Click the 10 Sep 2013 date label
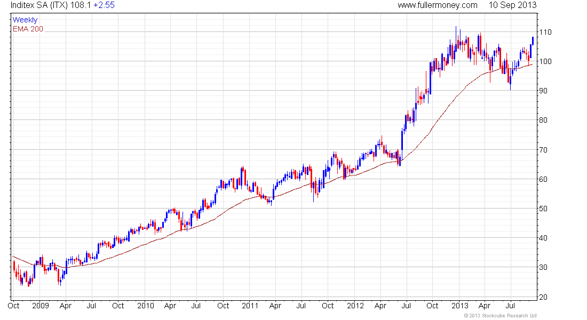Image resolution: width=587 pixels, height=320 pixels. [512, 5]
